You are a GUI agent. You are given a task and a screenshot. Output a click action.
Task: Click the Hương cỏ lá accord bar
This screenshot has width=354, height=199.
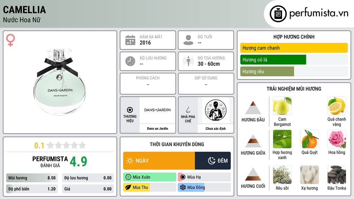[294, 59]
